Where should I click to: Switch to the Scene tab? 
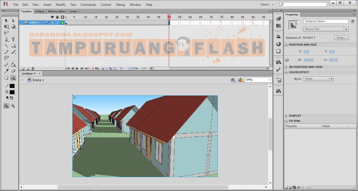73,12
